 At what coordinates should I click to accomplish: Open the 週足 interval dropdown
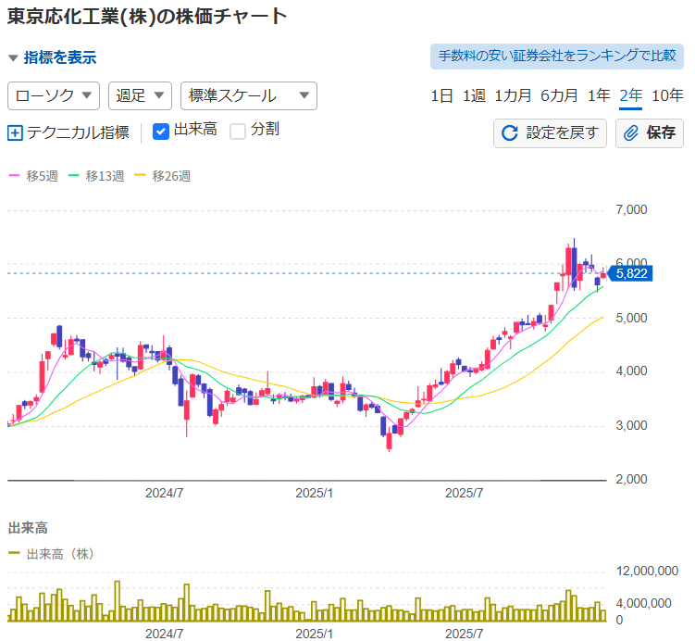[140, 95]
